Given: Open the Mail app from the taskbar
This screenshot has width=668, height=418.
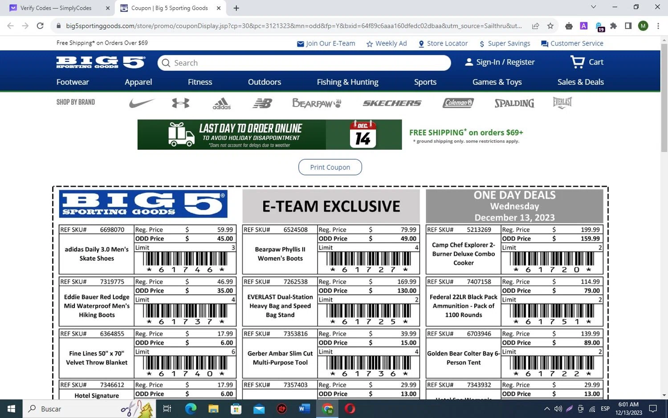Looking at the screenshot, I should pyautogui.click(x=259, y=409).
